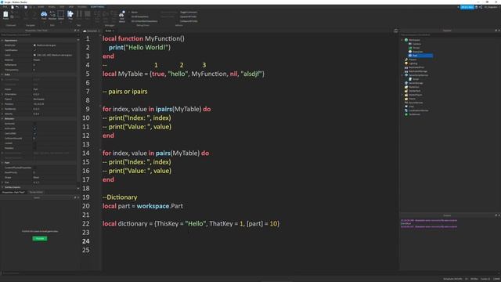Click the Replace tool icon
Viewport: 501px width, 282px height.
52,14
